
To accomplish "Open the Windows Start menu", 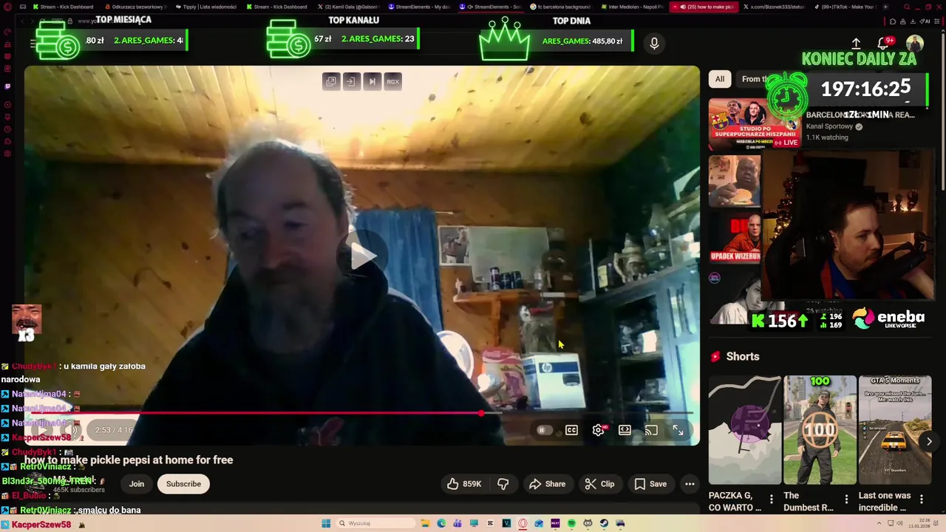I will coord(326,523).
